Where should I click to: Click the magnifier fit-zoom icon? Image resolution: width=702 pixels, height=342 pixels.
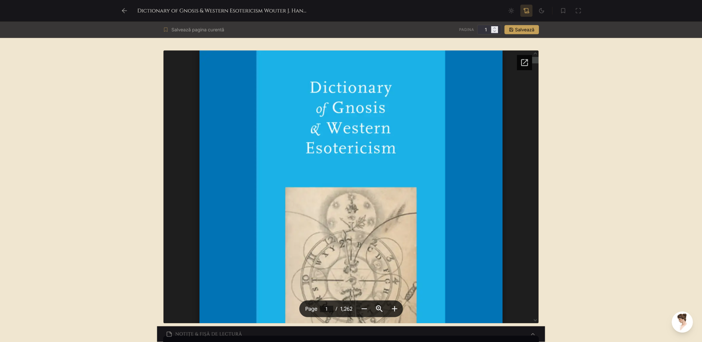click(379, 309)
